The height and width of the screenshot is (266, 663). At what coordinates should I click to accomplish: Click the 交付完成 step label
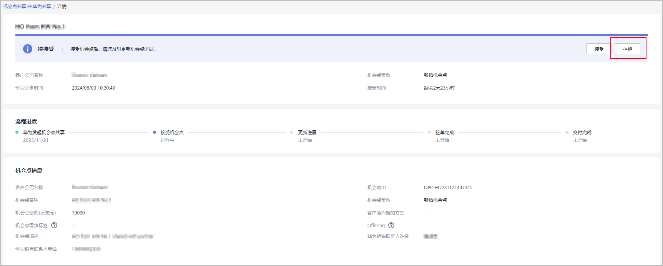tap(582, 132)
